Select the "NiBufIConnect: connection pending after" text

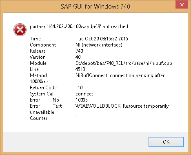click(x=120, y=75)
